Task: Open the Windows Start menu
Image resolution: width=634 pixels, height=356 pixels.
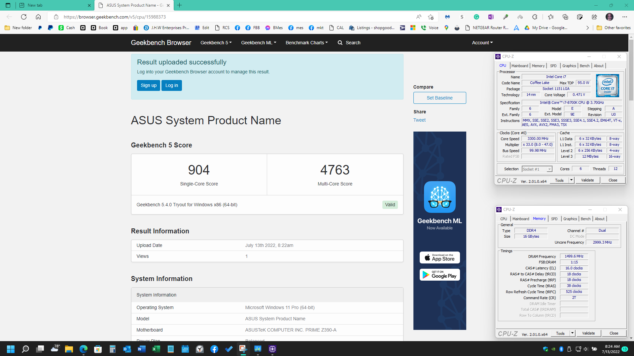Action: [11, 349]
